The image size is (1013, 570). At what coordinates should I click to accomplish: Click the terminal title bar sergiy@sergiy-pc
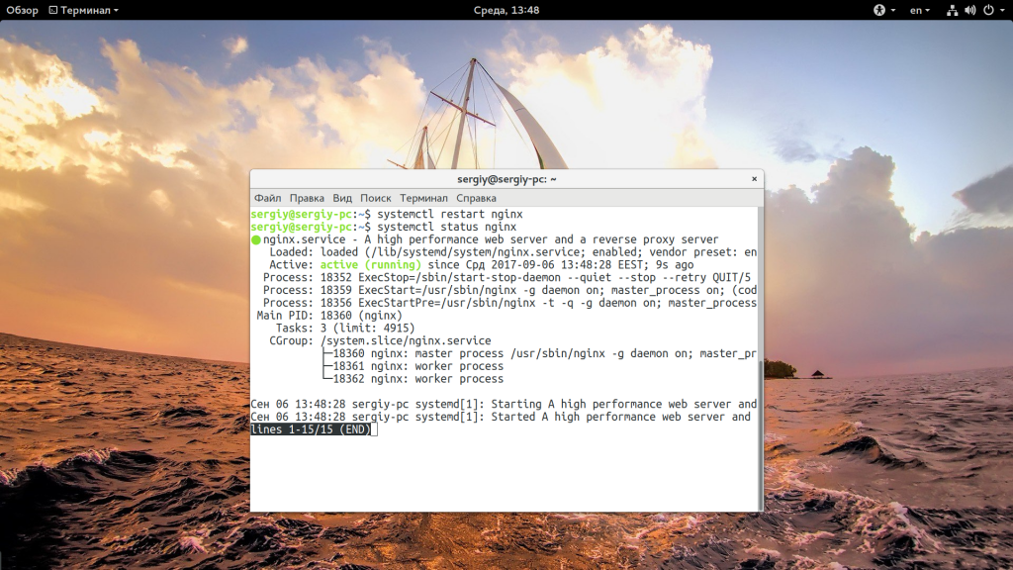(506, 179)
